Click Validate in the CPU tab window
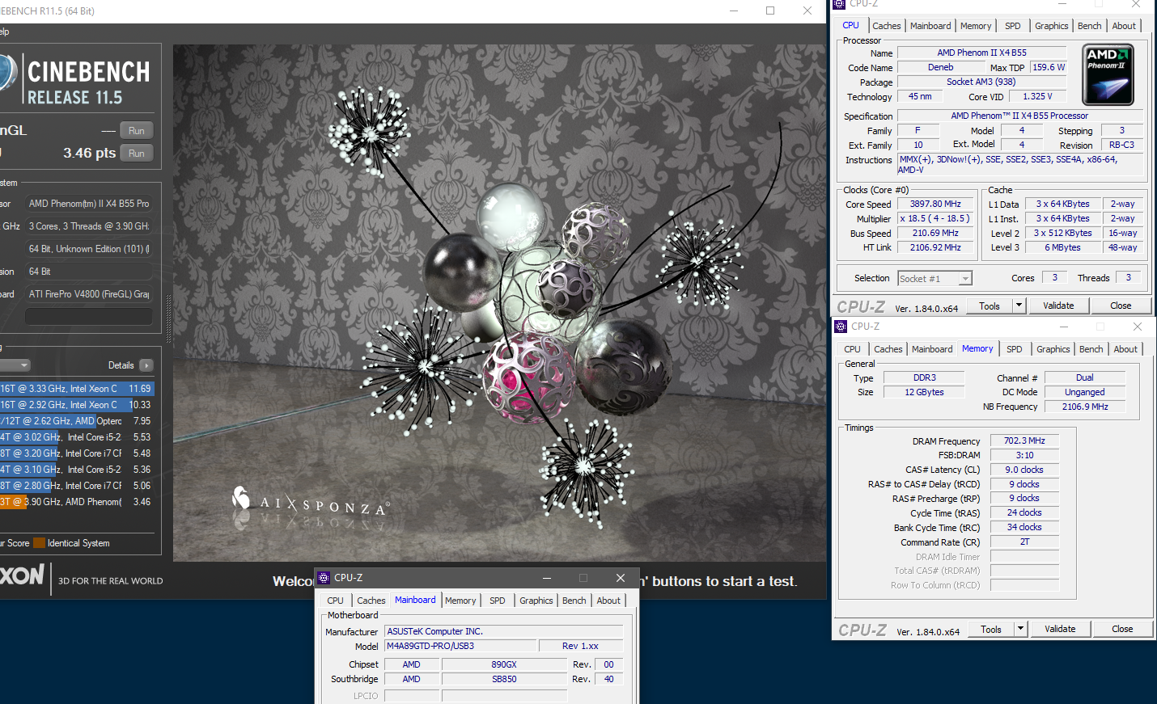Viewport: 1157px width, 704px height. click(1058, 306)
